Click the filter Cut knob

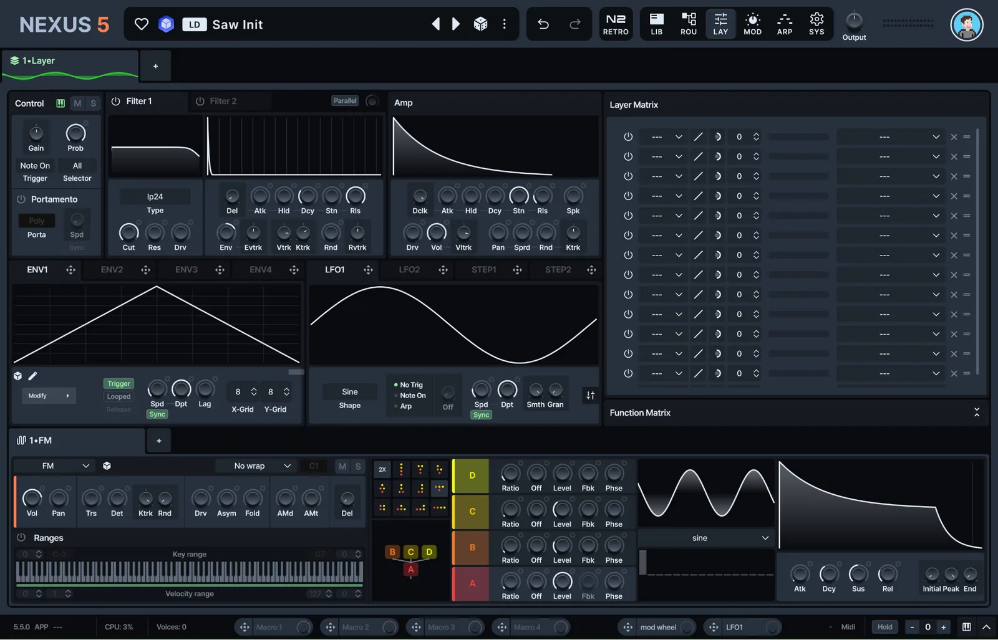[x=128, y=232]
